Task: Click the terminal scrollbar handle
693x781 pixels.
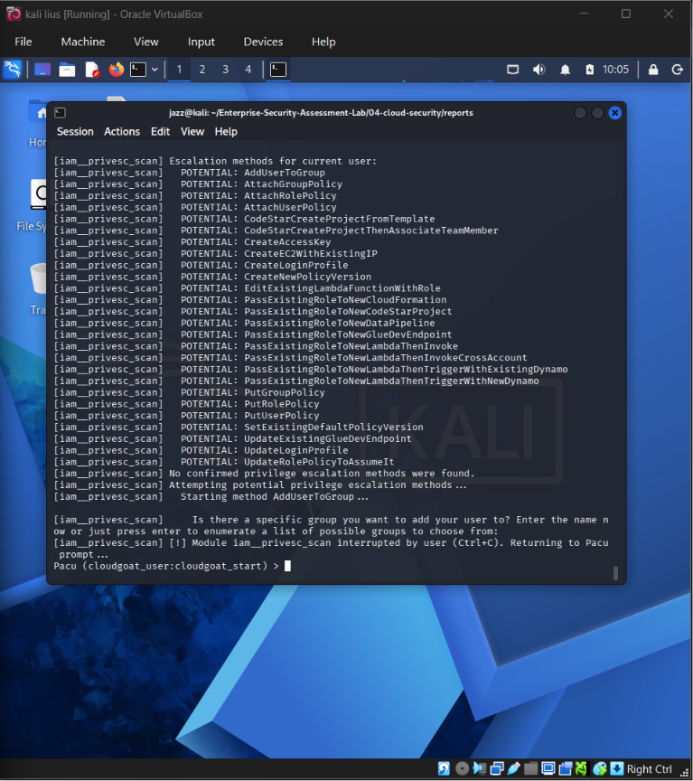Action: point(616,573)
